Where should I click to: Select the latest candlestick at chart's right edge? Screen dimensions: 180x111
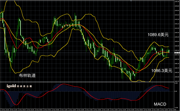point(169,51)
